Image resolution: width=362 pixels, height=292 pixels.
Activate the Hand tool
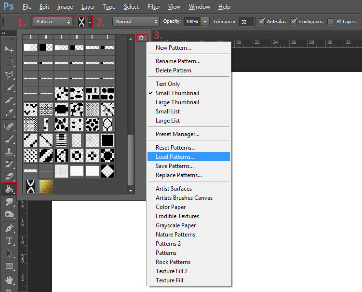click(x=9, y=279)
